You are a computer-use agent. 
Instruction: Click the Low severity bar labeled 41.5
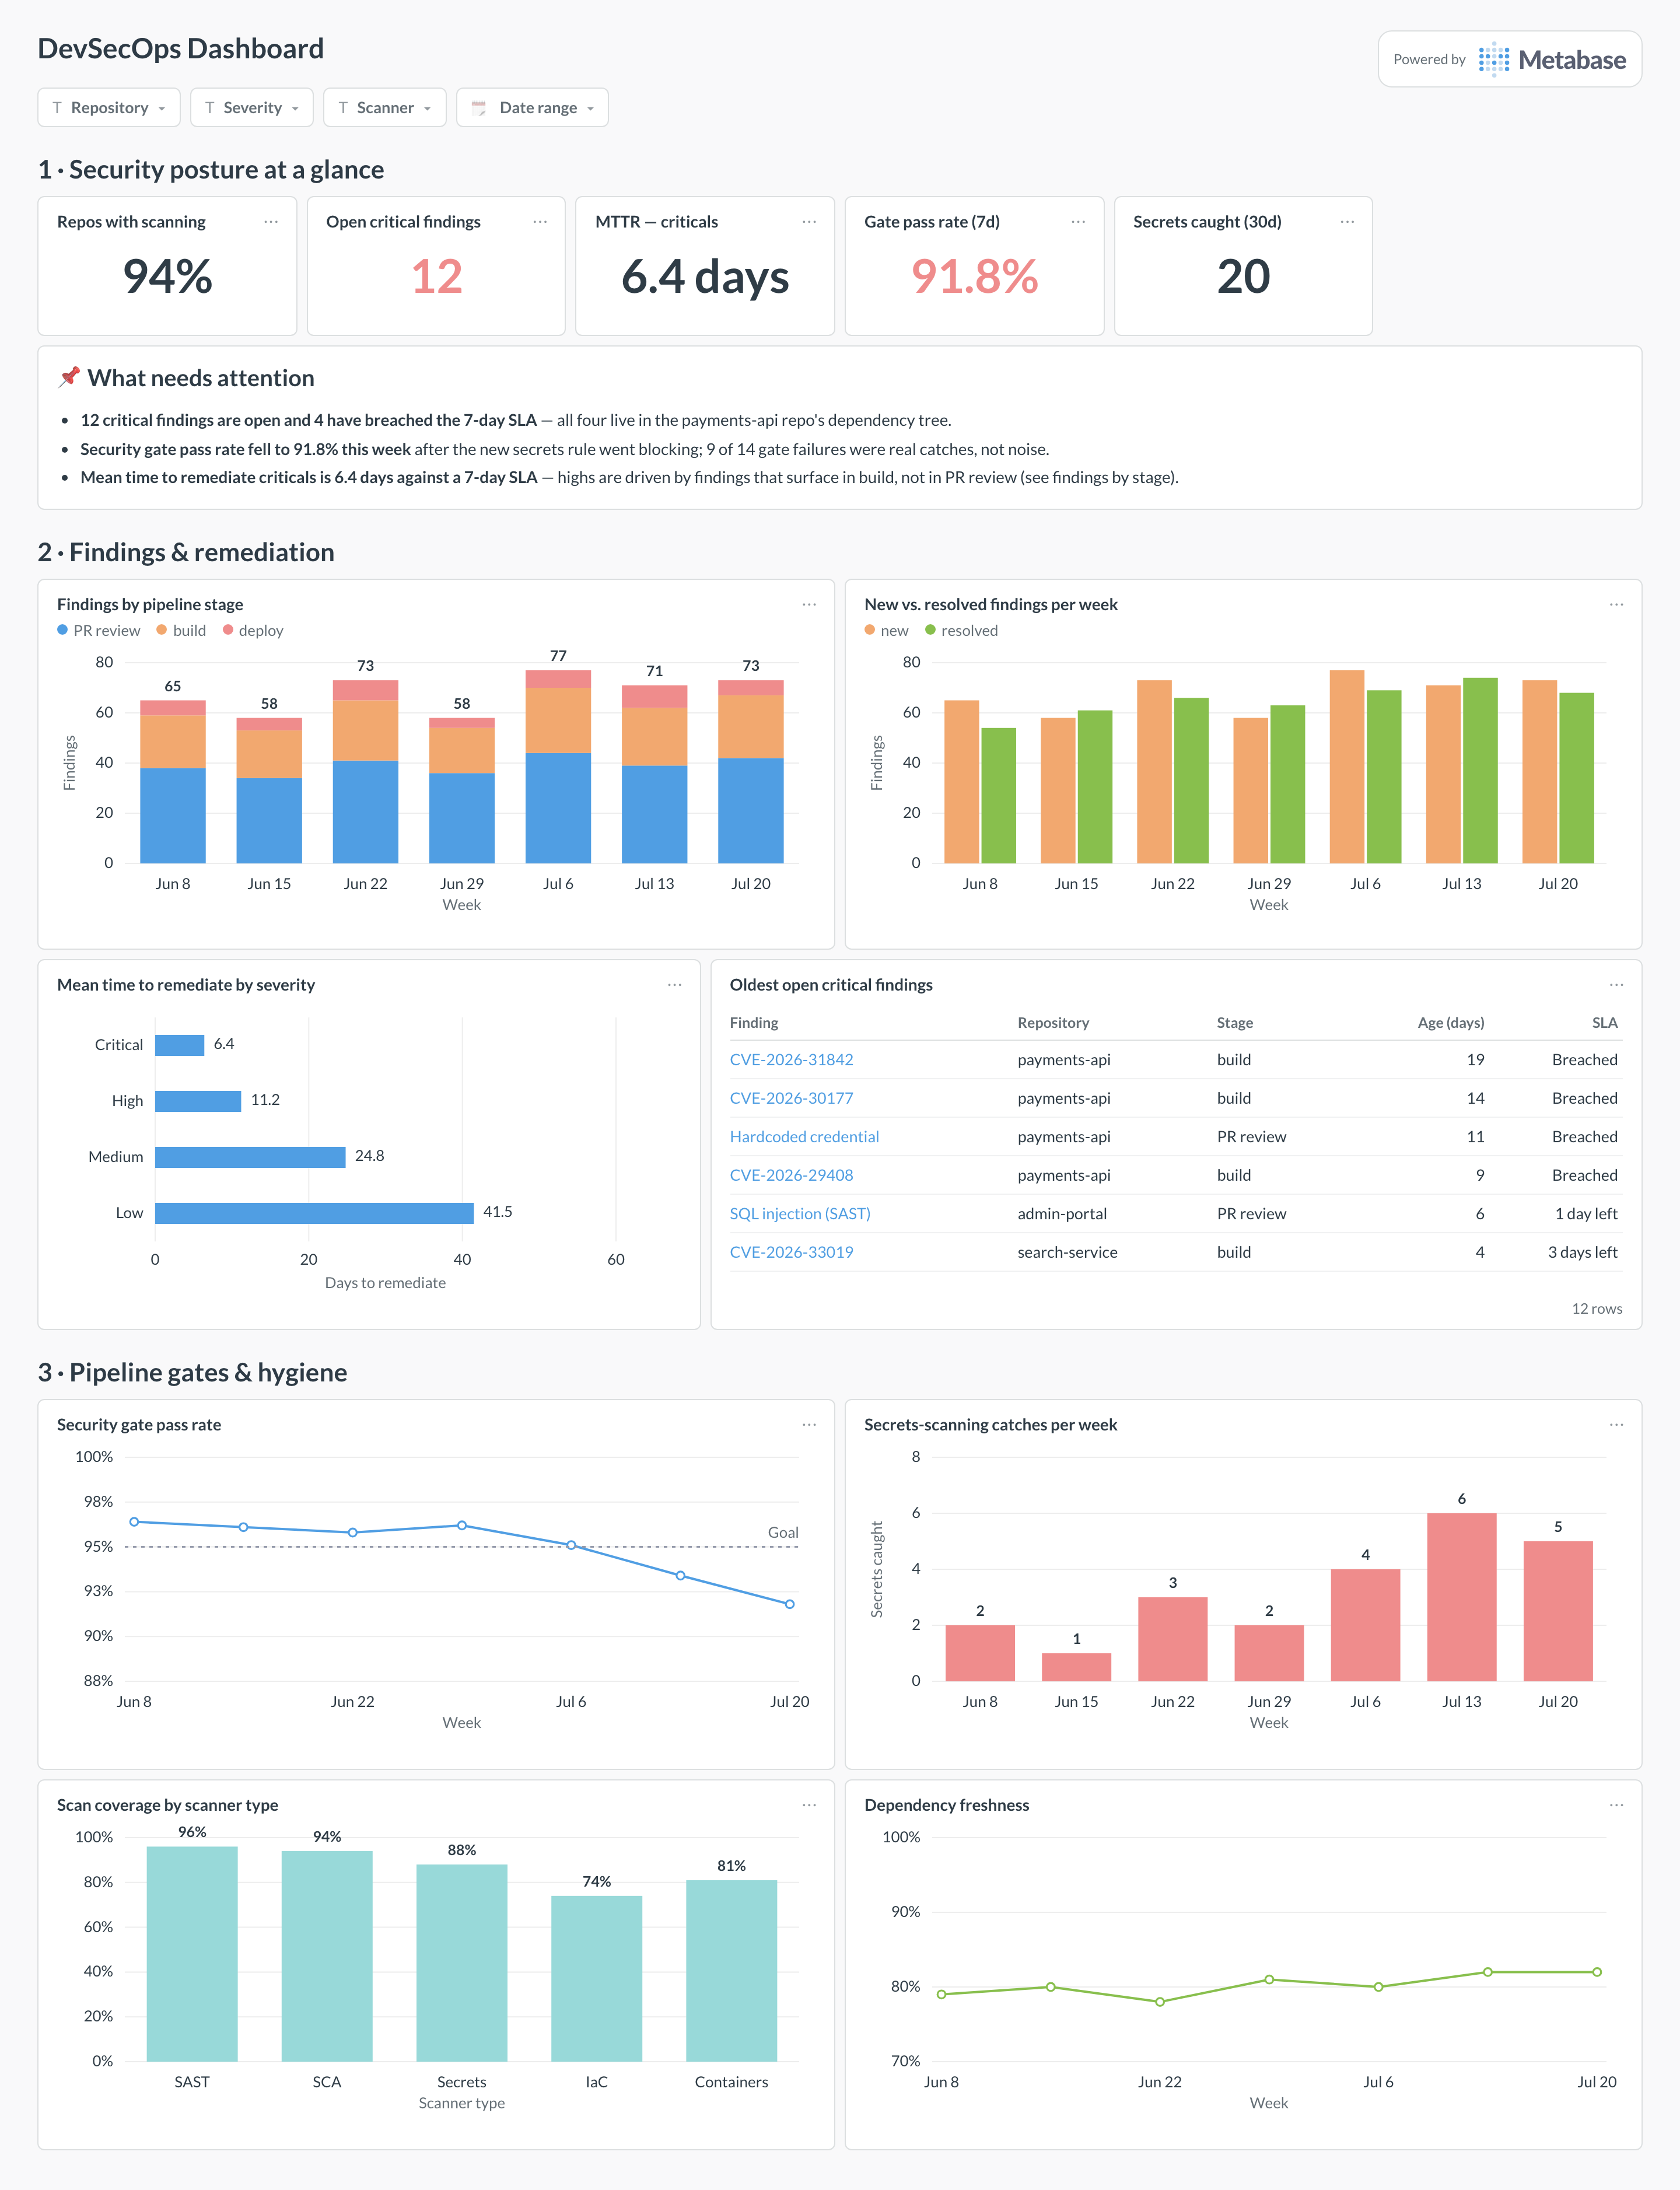tap(314, 1213)
